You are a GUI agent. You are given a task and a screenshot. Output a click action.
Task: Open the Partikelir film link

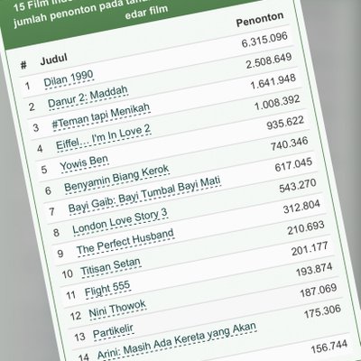point(113,332)
